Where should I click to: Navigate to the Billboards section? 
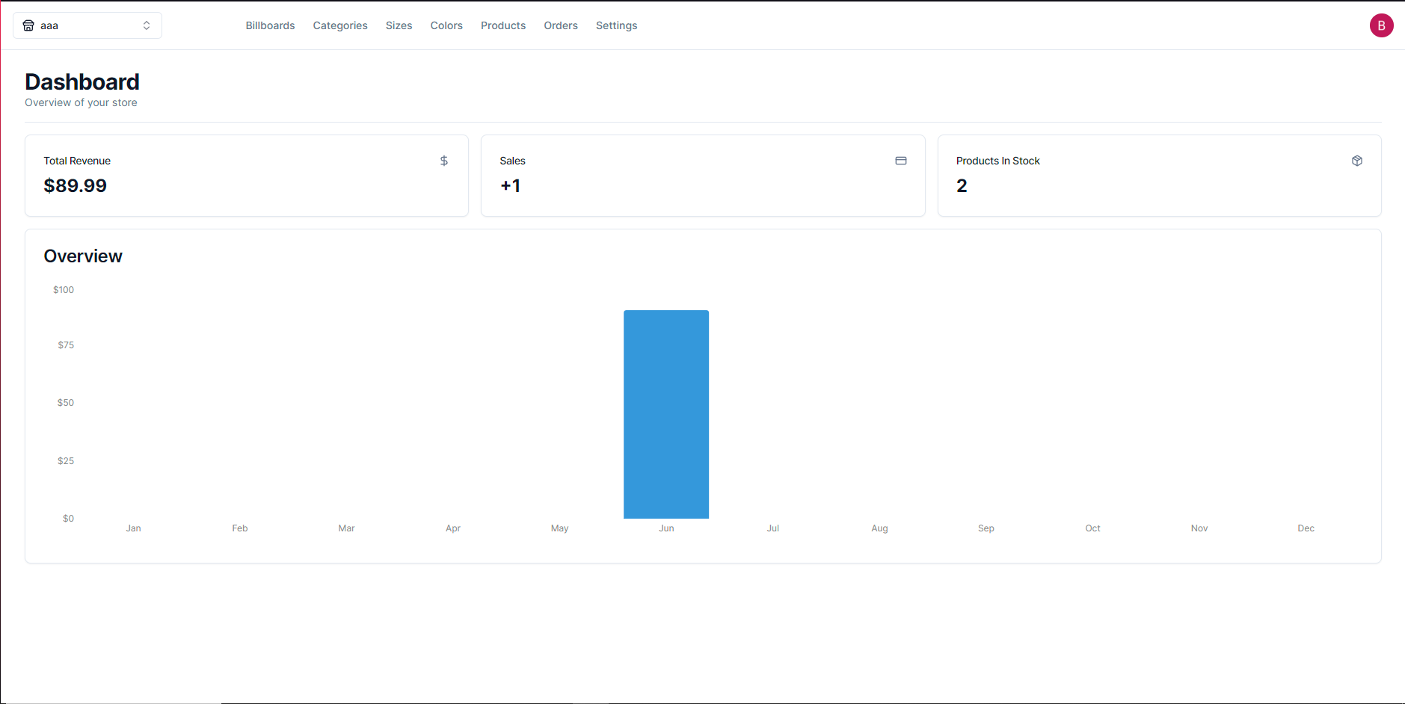(270, 25)
